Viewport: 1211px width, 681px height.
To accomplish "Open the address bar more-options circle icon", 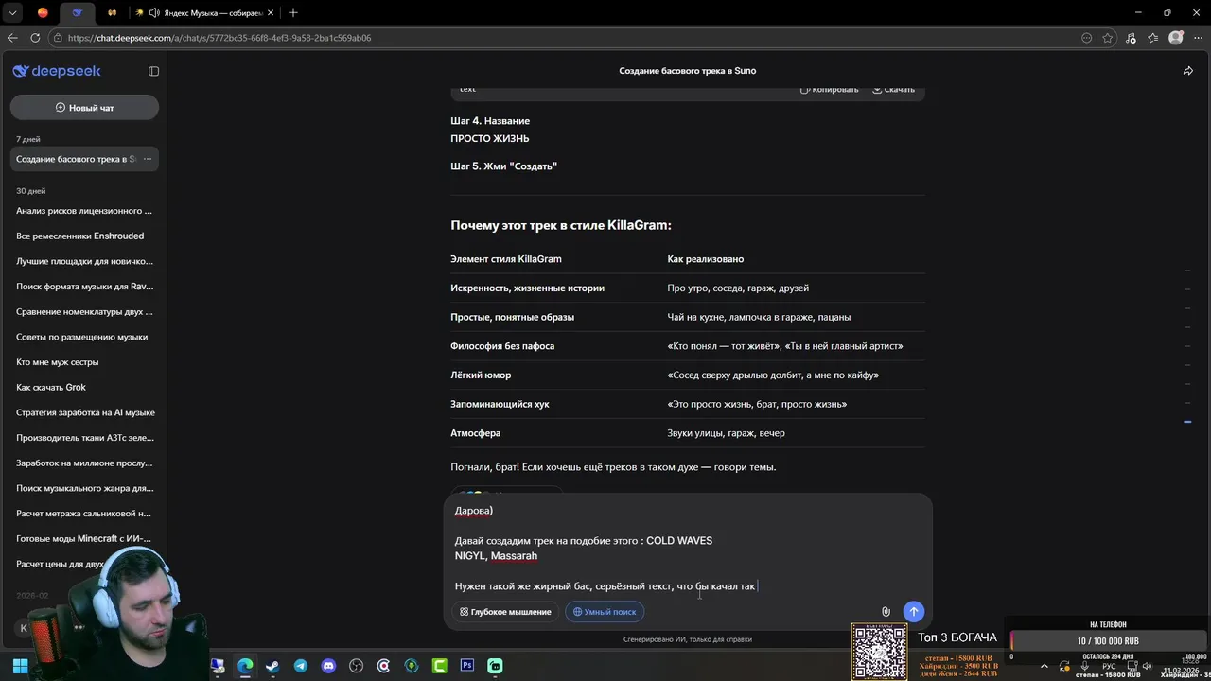I will coord(1087,38).
